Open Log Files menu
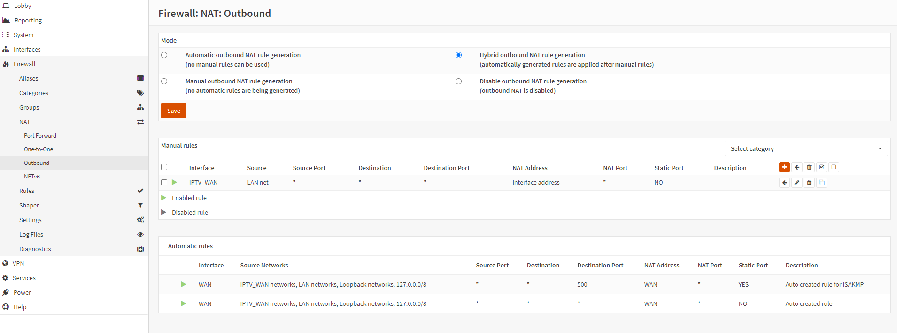This screenshot has width=897, height=333. 74,234
